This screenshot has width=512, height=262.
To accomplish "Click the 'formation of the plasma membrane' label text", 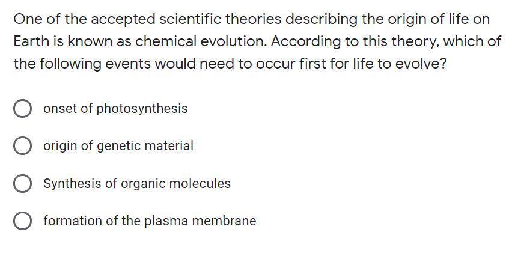I will 150,221.
